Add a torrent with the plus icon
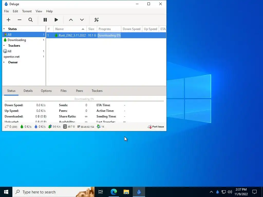Image resolution: width=263 pixels, height=197 pixels. coord(8,20)
